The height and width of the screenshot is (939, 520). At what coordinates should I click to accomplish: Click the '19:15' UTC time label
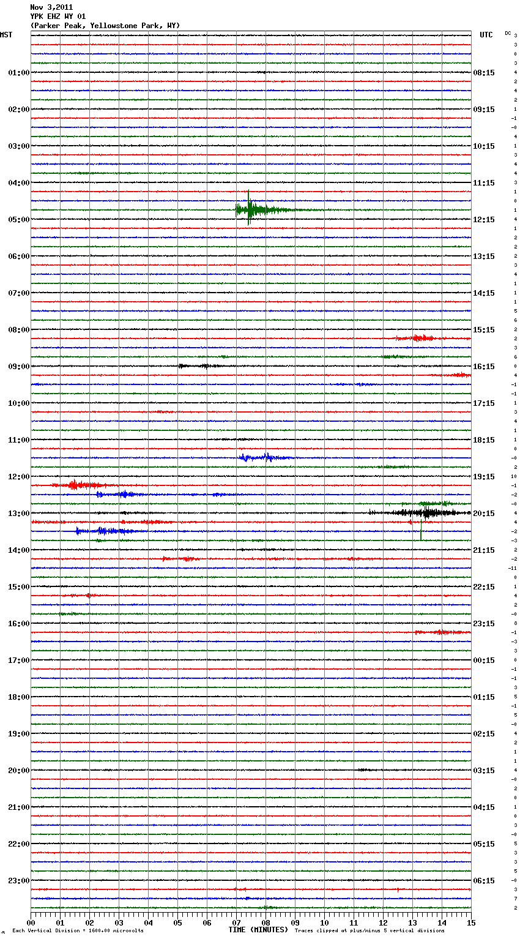(484, 477)
